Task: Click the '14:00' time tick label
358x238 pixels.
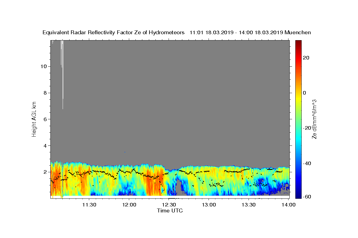Action: click(x=288, y=205)
